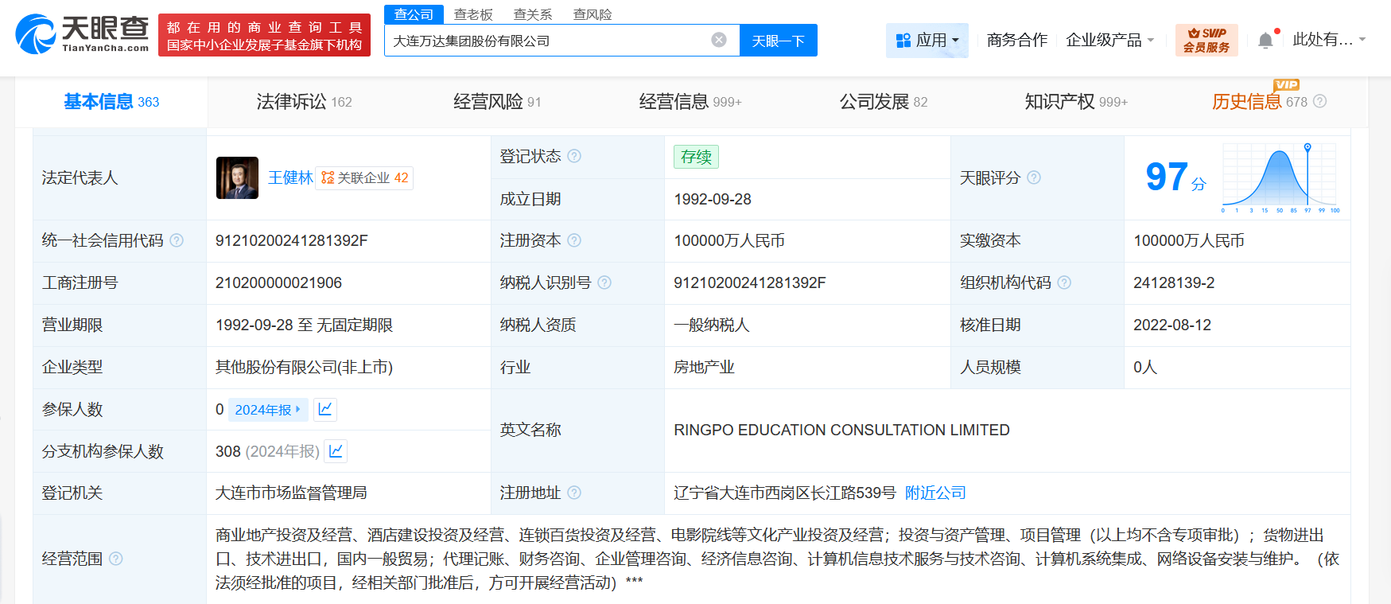Show help icon next to 历史信息
Viewport: 1391px width, 604px height.
(1320, 101)
